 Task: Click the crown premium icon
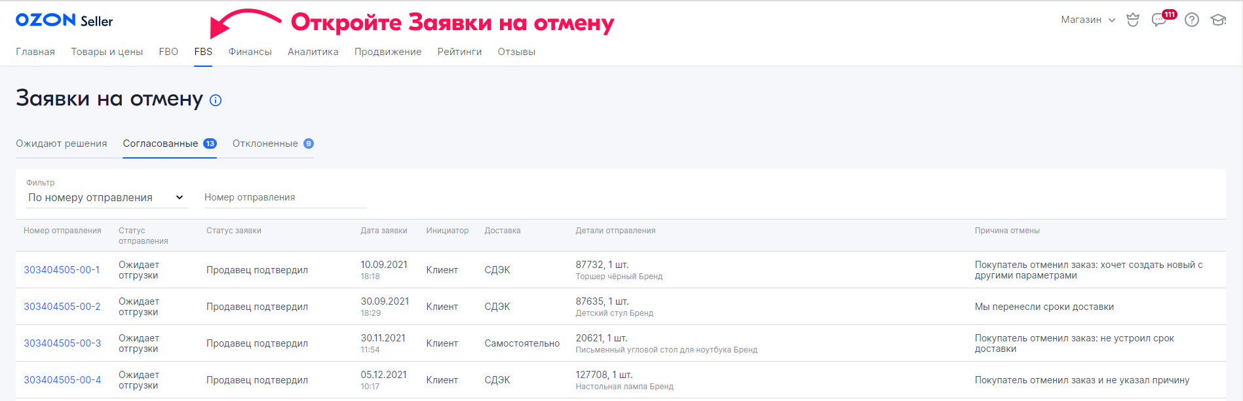(x=1132, y=20)
